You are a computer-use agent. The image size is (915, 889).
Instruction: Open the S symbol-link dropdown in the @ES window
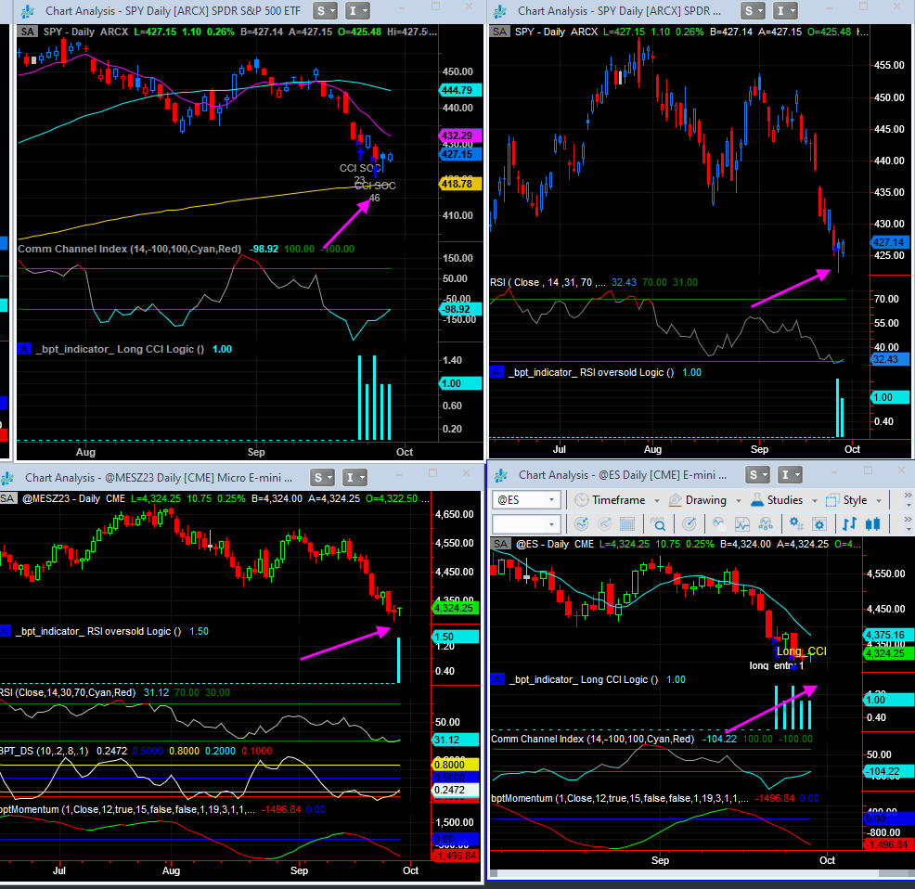[757, 474]
